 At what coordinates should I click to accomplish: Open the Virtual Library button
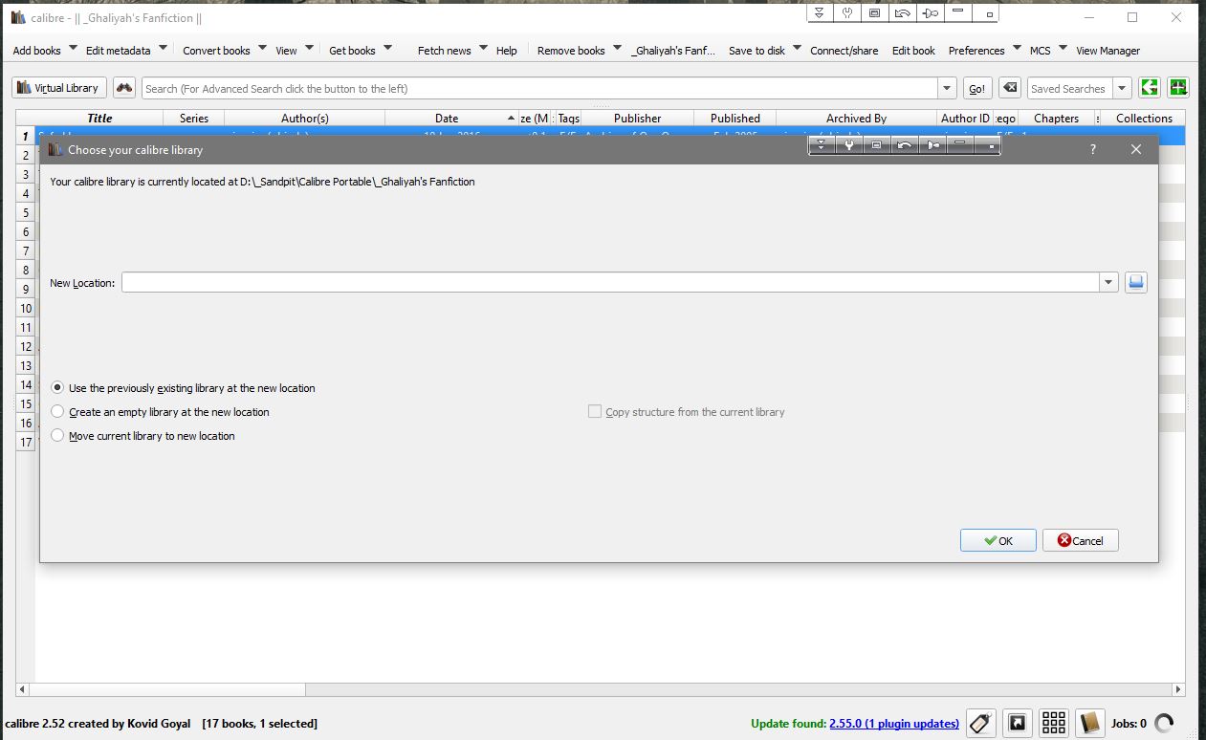[58, 88]
